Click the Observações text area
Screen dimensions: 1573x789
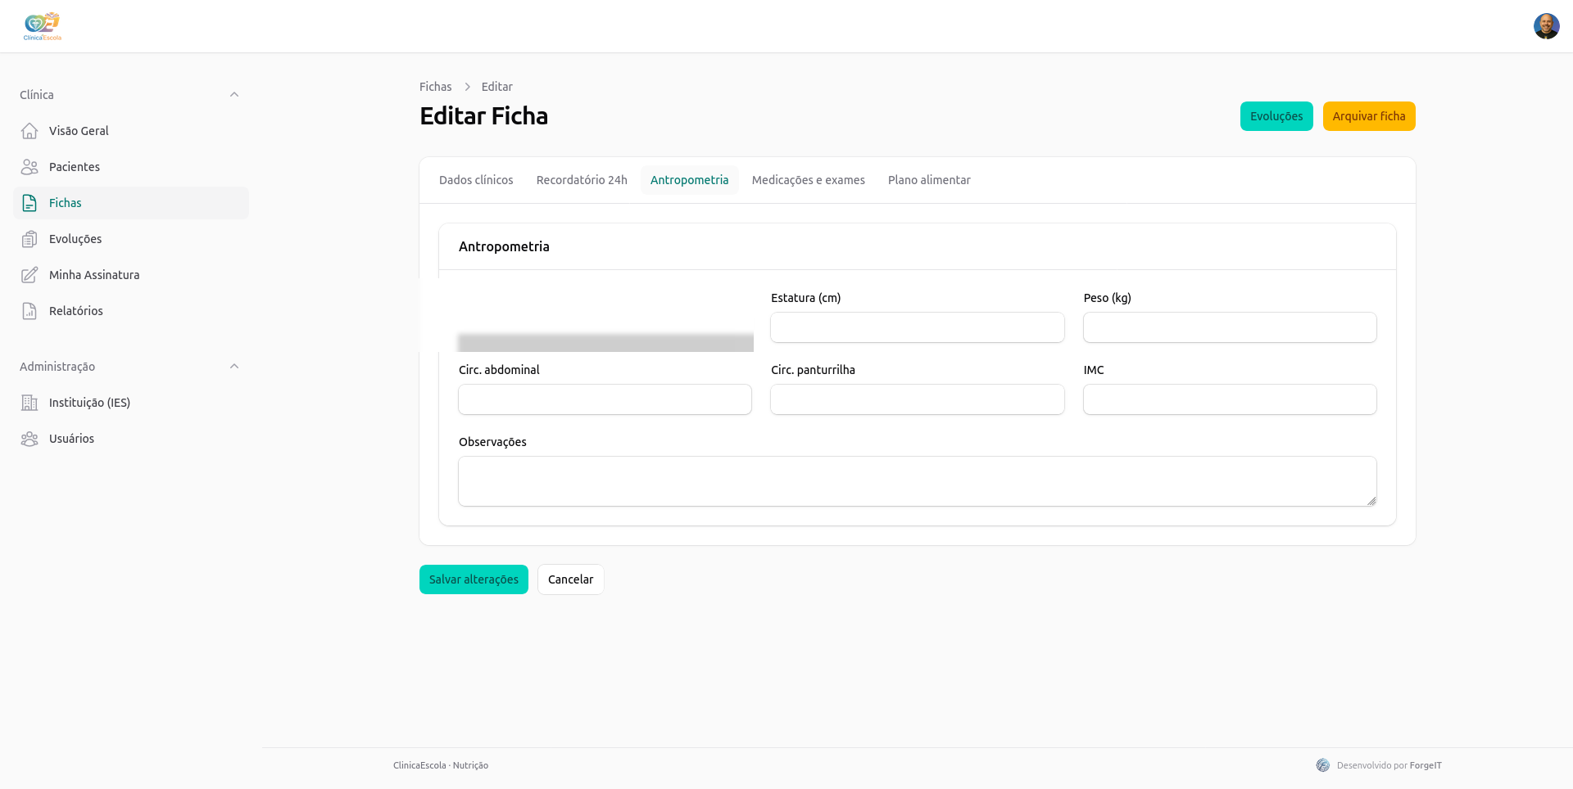(918, 481)
